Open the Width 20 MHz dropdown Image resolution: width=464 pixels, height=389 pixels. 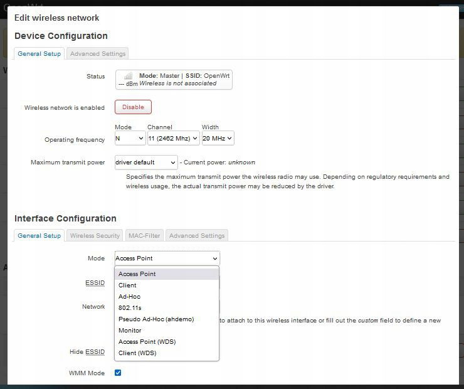[218, 138]
